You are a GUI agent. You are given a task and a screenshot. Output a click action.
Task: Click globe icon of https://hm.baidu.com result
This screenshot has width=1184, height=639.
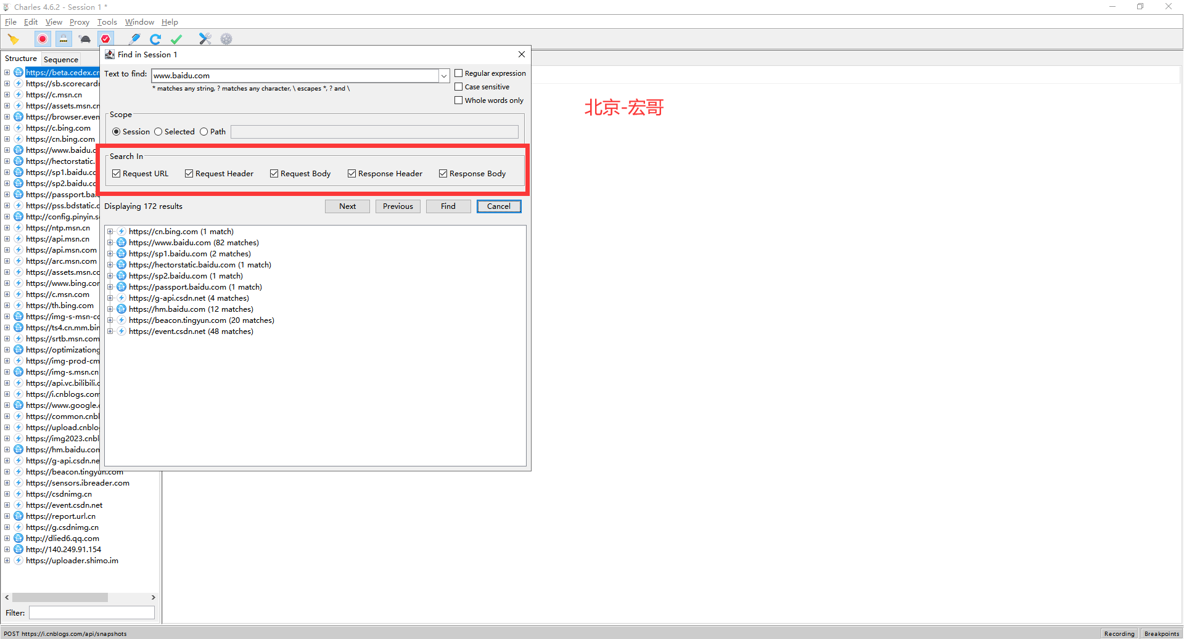coord(121,309)
